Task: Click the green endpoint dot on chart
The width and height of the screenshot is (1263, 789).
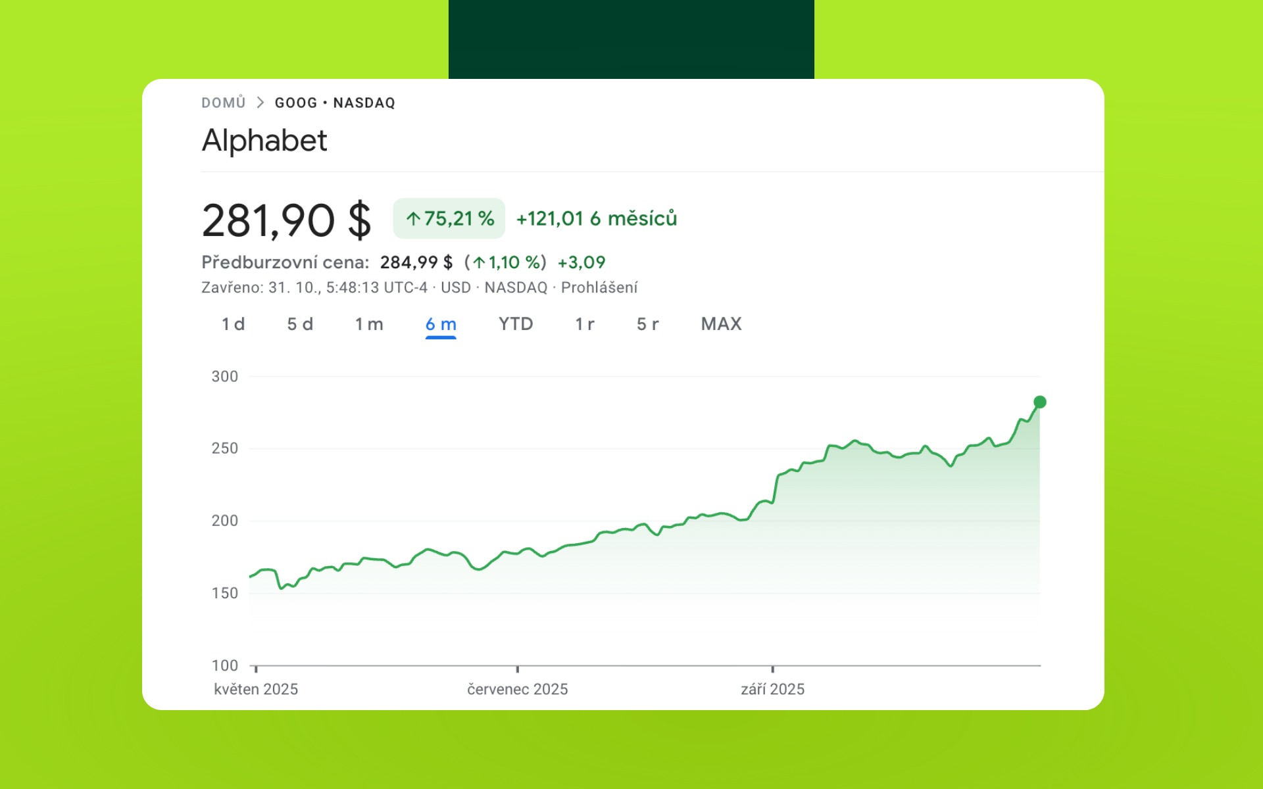Action: [x=1039, y=402]
